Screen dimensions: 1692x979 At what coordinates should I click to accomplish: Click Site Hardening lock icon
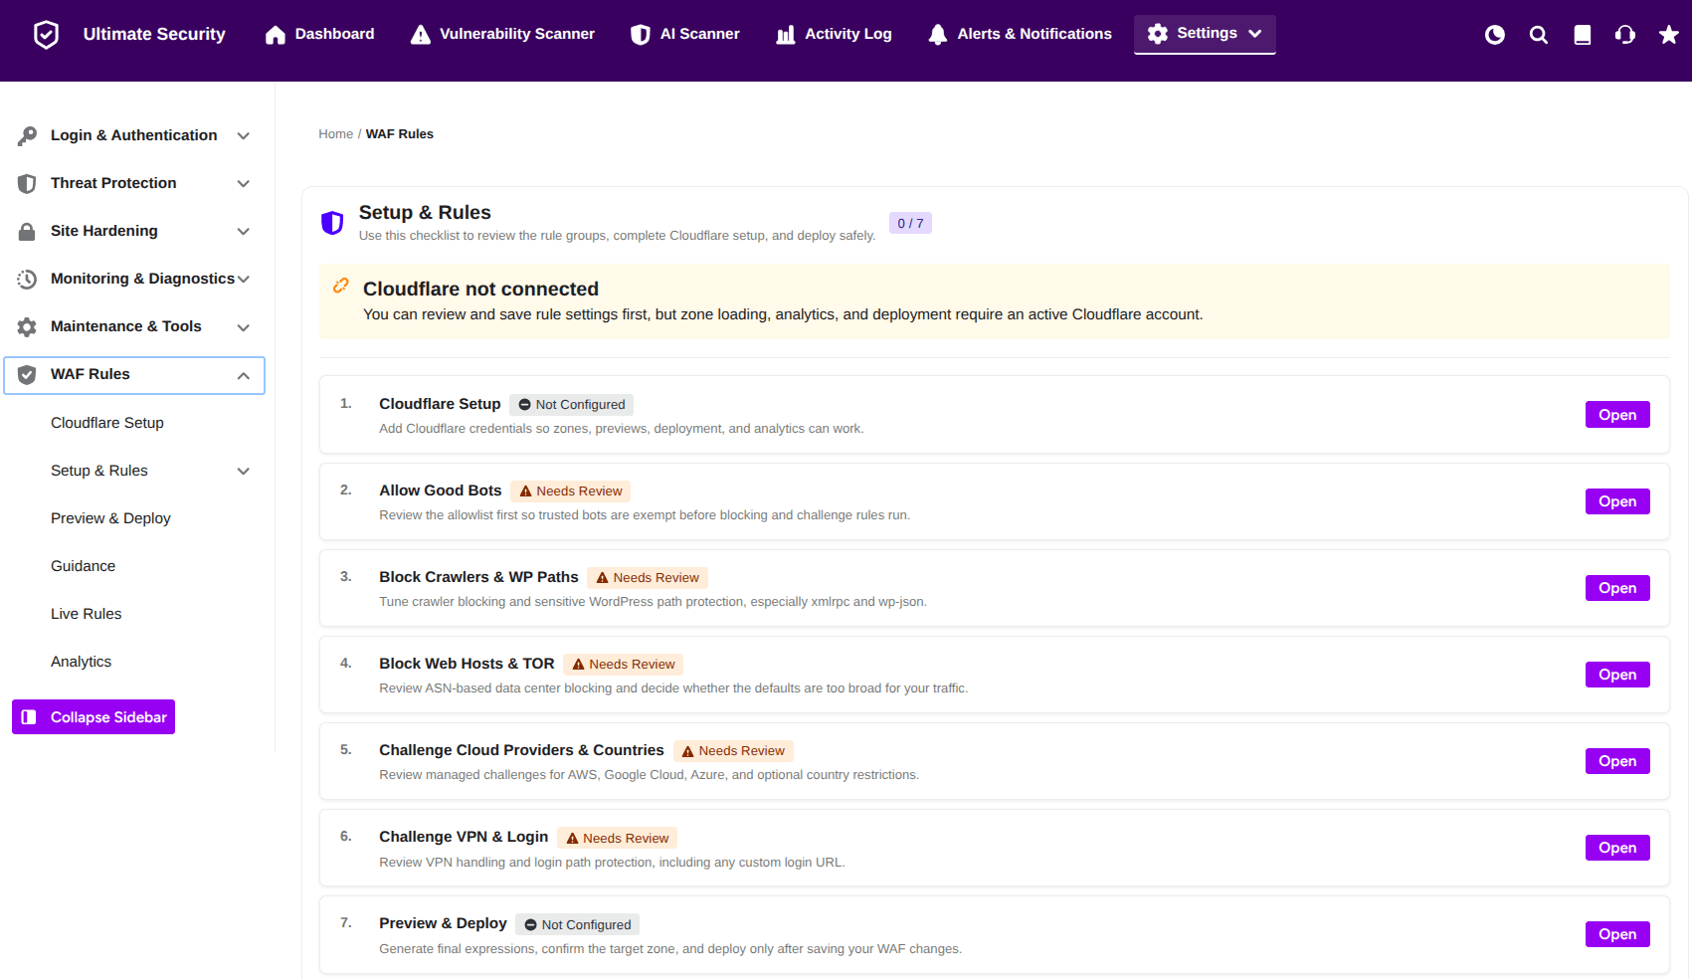27,231
